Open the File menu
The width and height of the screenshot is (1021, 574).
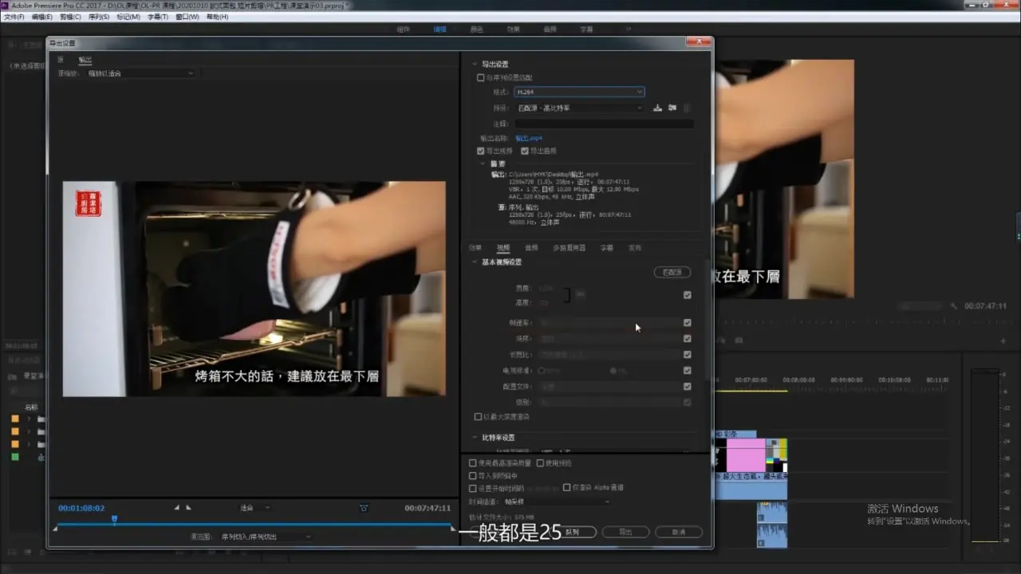14,17
